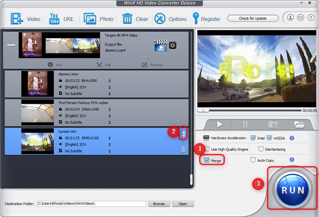
Task: Move Sunset.mkv up or down in the list
Action: [x=183, y=133]
